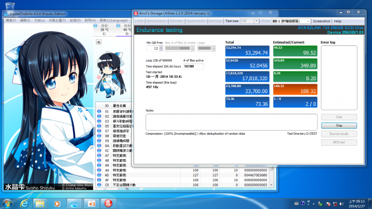This screenshot has width=372, height=209.
Task: Click status orb for attribute 05 row
Action: coord(99,126)
